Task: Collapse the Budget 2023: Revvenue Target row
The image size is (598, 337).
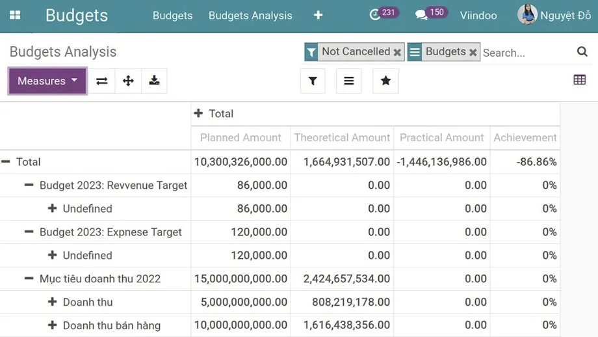Action: [x=29, y=185]
